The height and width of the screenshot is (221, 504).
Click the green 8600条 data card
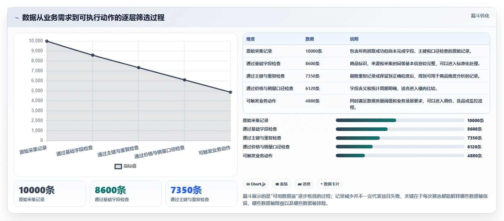click(x=126, y=194)
